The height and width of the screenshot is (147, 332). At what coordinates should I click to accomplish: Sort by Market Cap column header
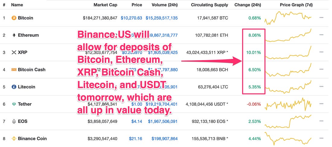point(105,5)
